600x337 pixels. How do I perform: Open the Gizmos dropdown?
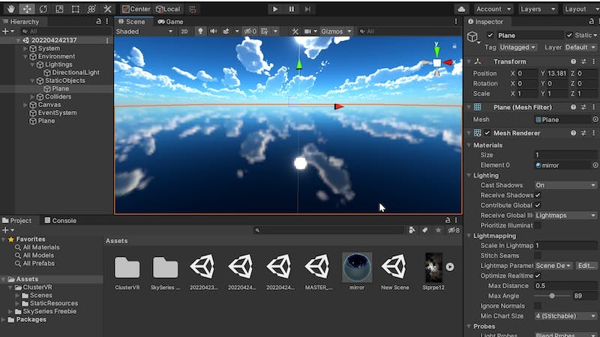click(334, 31)
